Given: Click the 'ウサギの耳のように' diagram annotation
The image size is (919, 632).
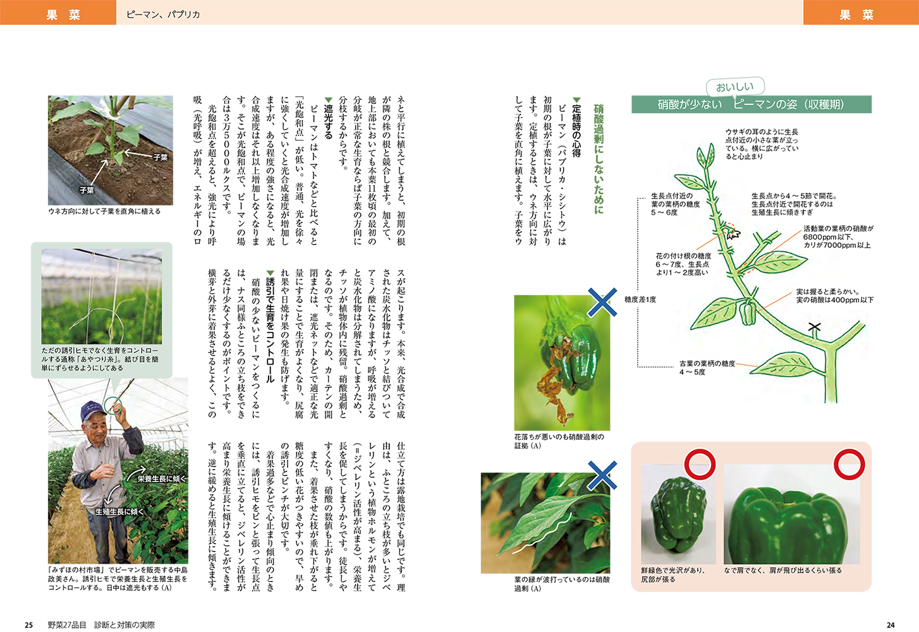Looking at the screenshot, I should (x=762, y=144).
